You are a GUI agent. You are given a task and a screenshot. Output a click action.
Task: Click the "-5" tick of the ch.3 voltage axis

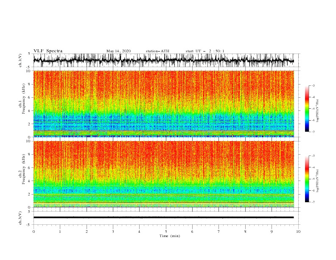coord(29,225)
